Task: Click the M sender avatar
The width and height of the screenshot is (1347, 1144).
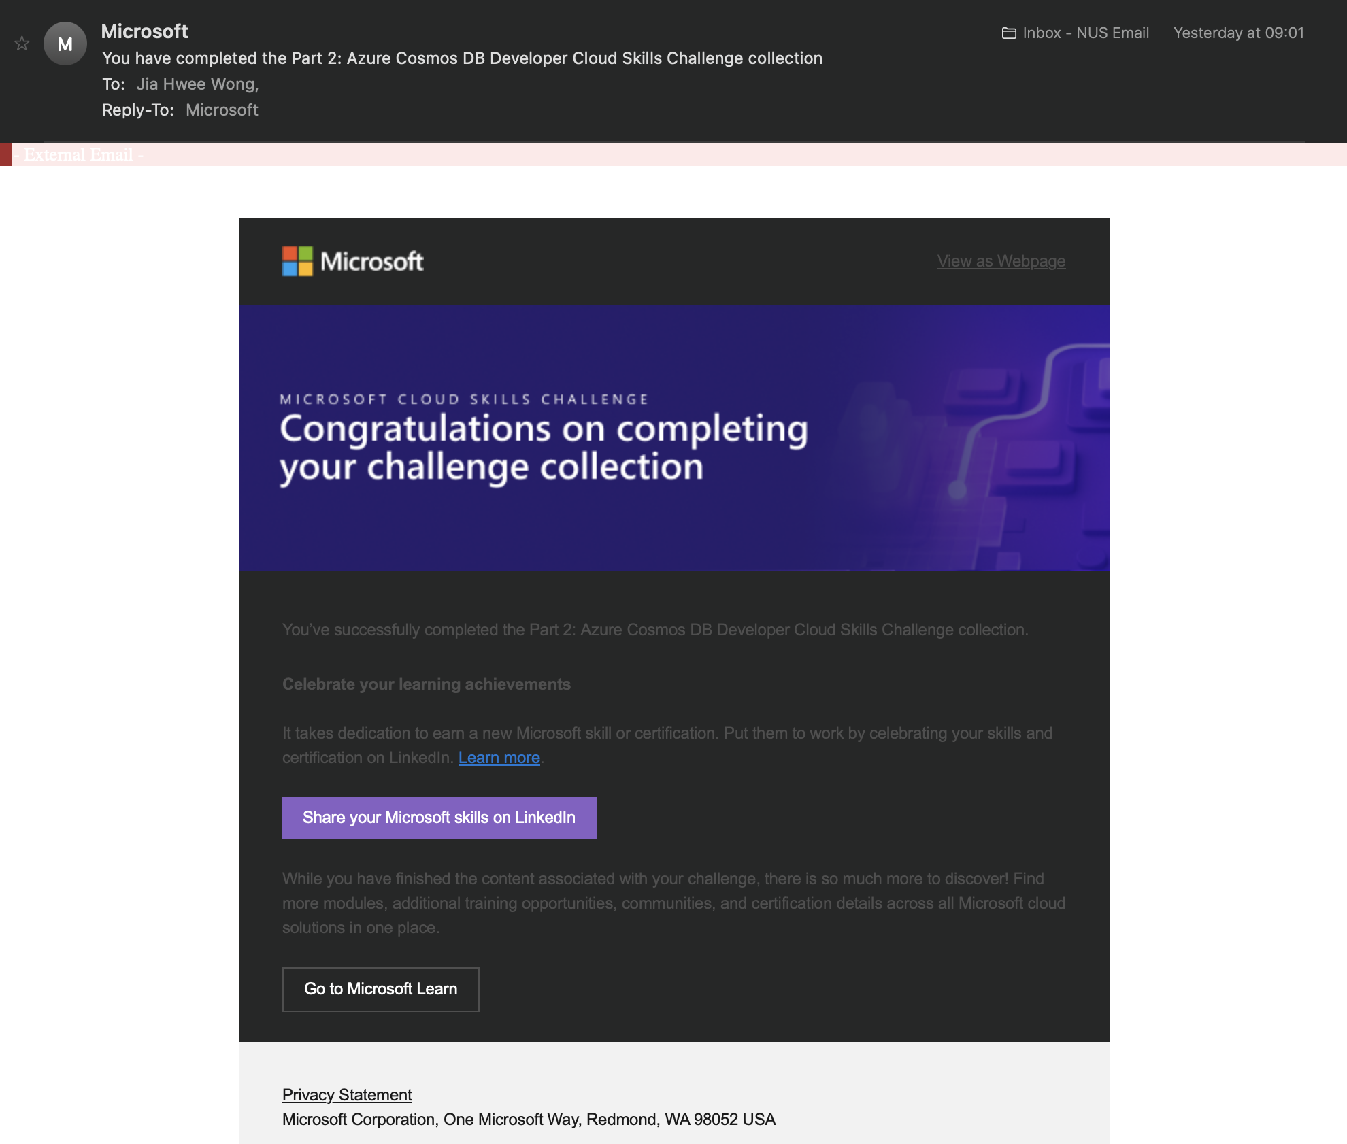Action: tap(65, 44)
